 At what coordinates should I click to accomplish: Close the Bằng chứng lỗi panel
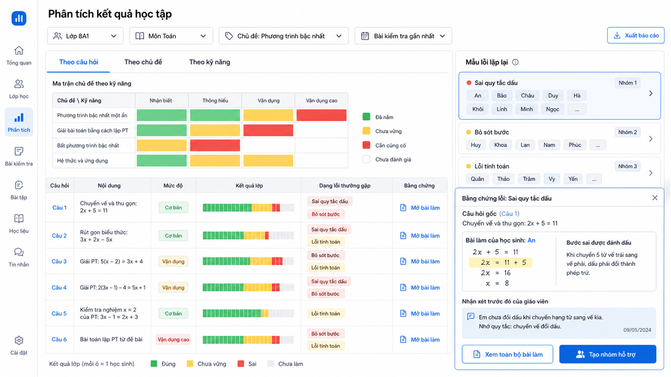point(655,198)
